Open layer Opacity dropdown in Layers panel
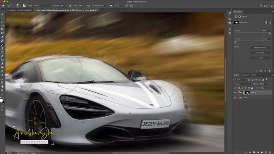 (266, 84)
